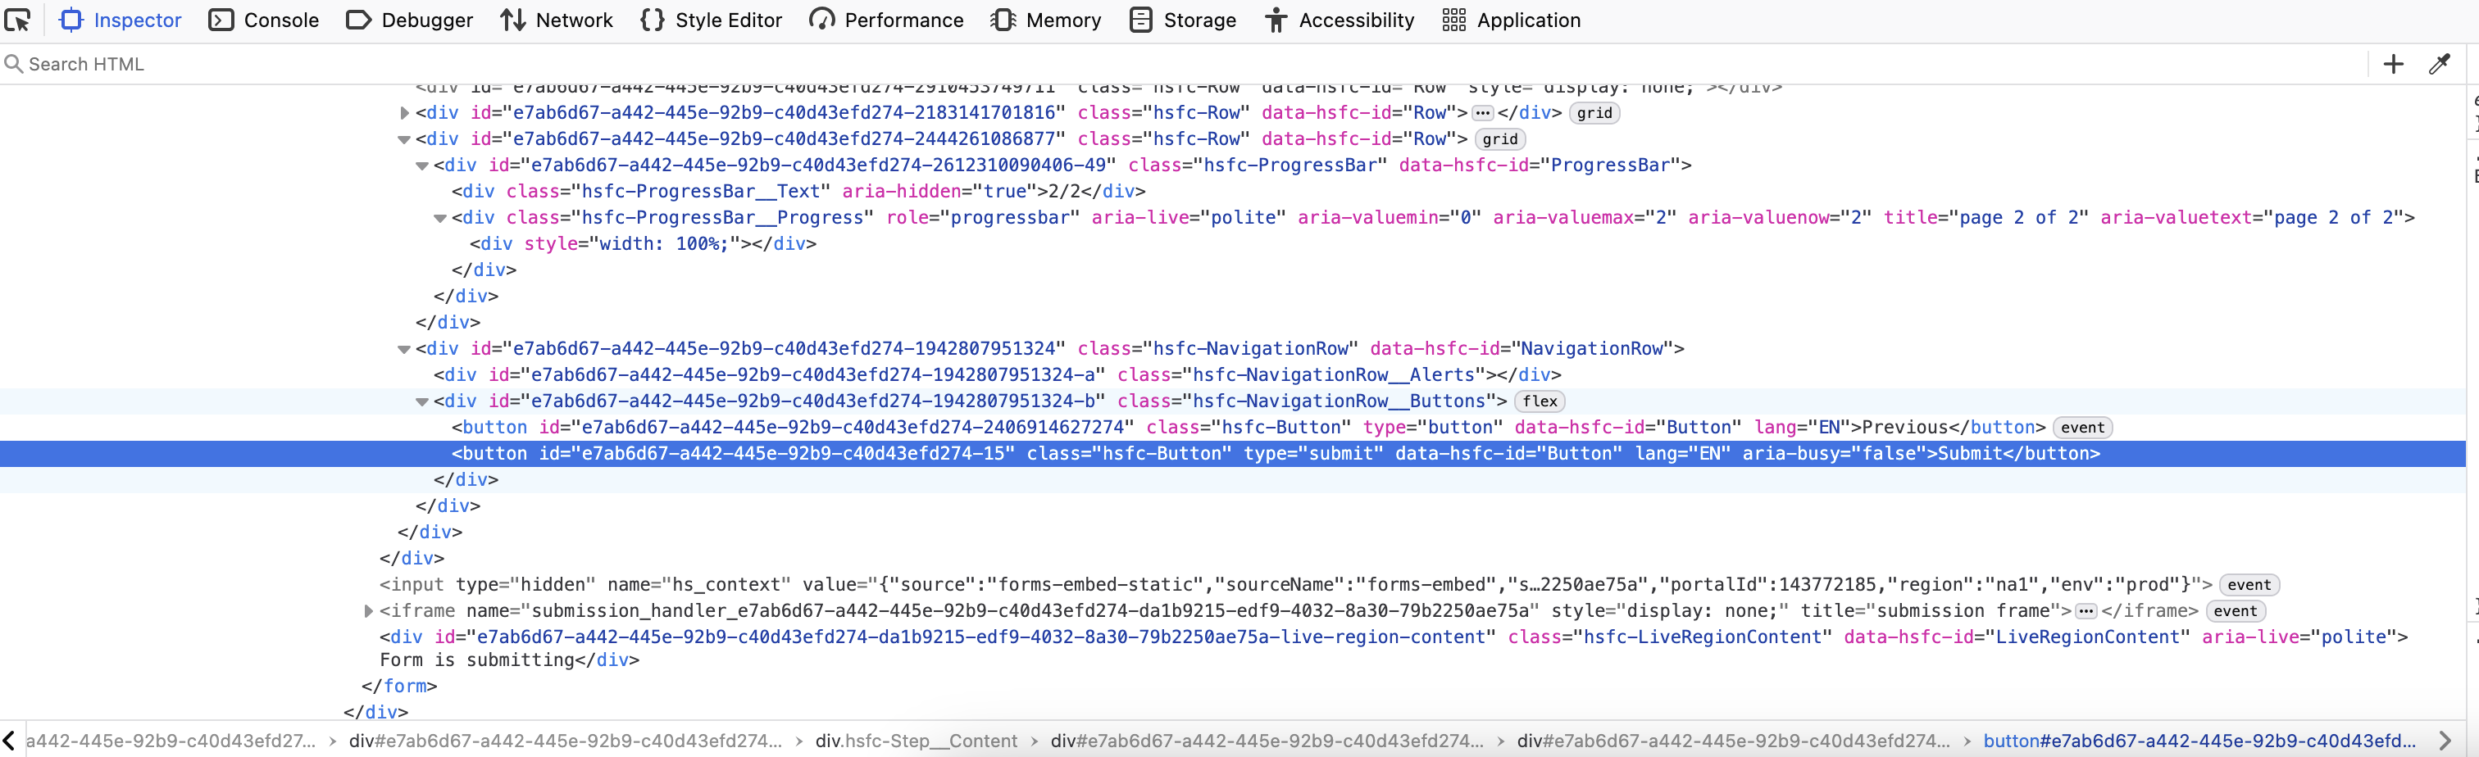Collapse the hsfc-NavigationRow div node
The width and height of the screenshot is (2479, 757).
(404, 349)
